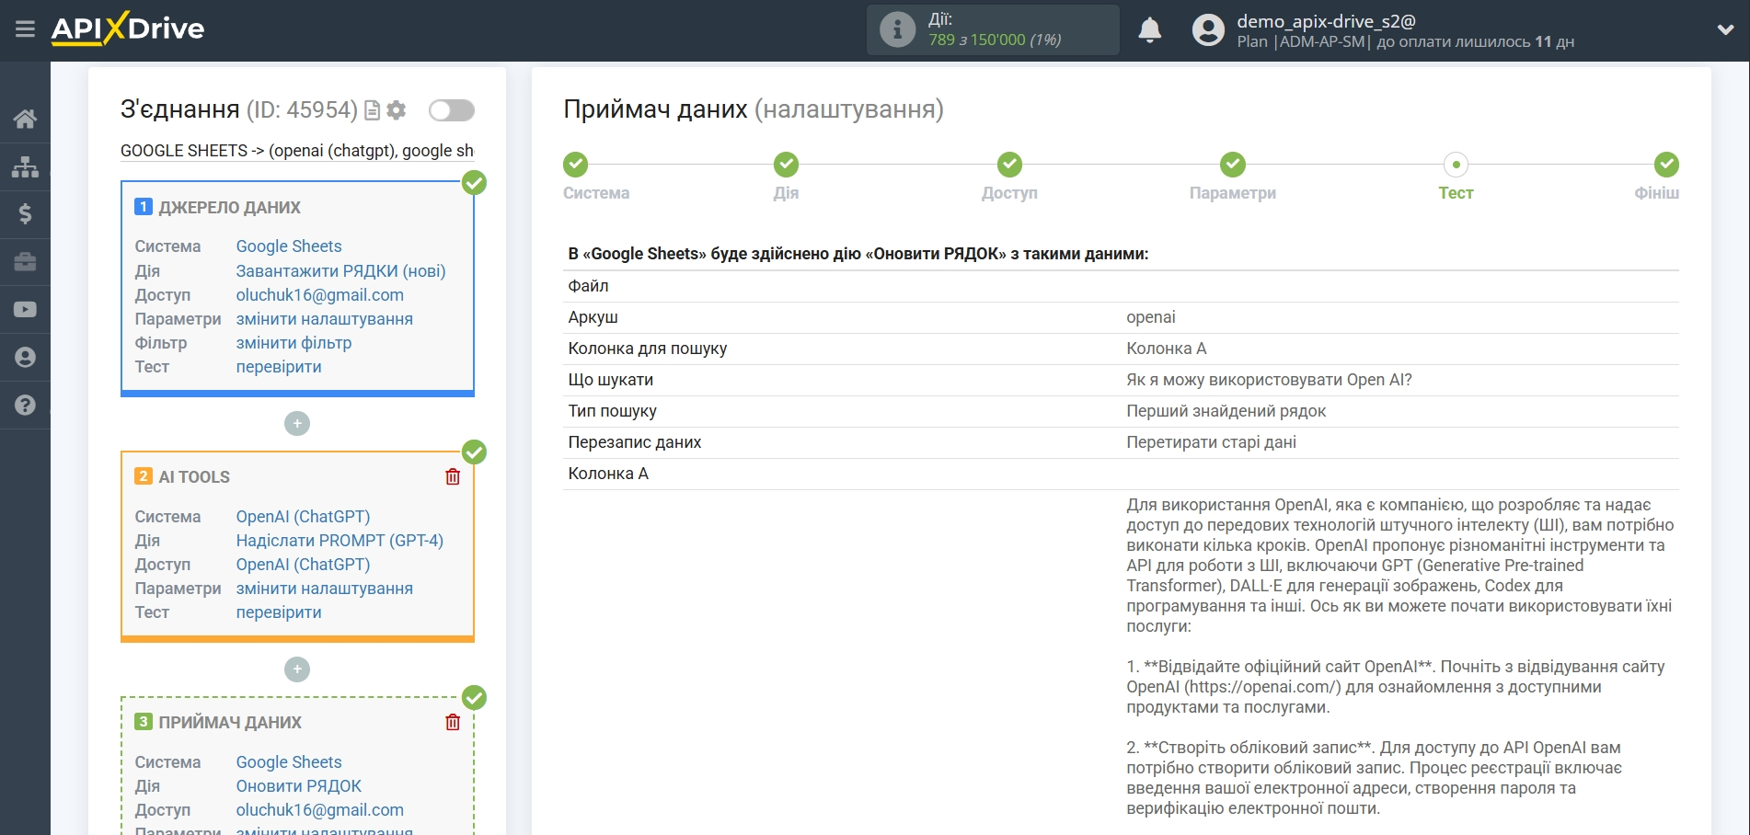Image resolution: width=1750 pixels, height=835 pixels.
Task: Open connection settings gear icon
Action: tap(397, 110)
